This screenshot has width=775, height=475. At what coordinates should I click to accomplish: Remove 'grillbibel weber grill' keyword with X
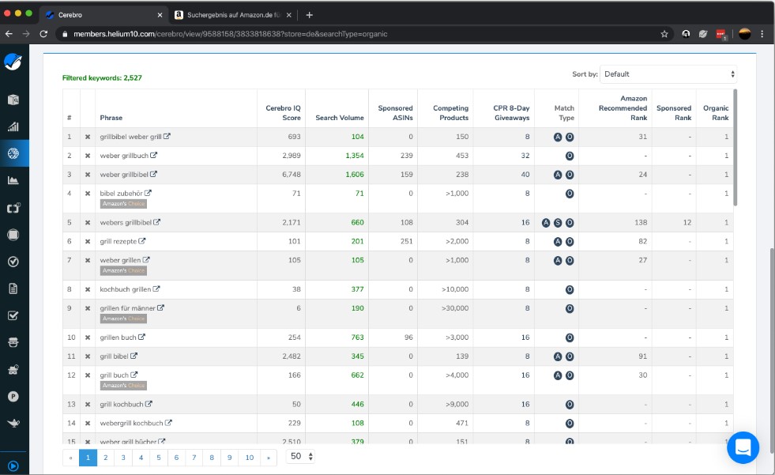point(88,137)
